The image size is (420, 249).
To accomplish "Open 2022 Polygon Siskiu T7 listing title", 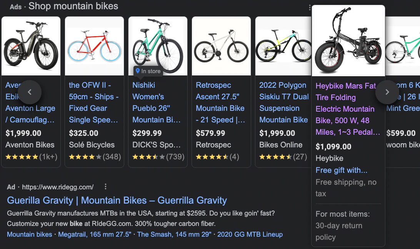I will pyautogui.click(x=284, y=102).
